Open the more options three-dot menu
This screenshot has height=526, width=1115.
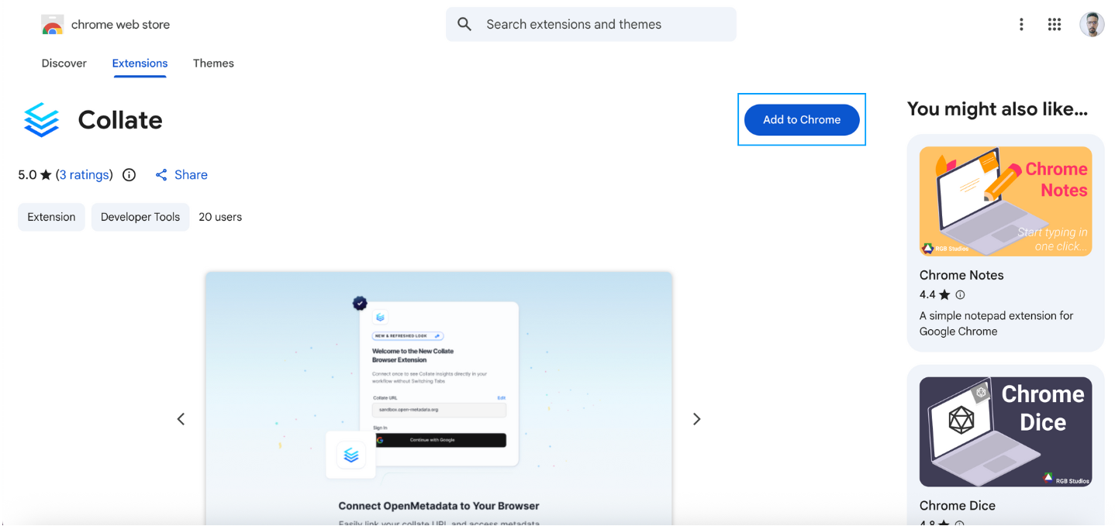1021,24
